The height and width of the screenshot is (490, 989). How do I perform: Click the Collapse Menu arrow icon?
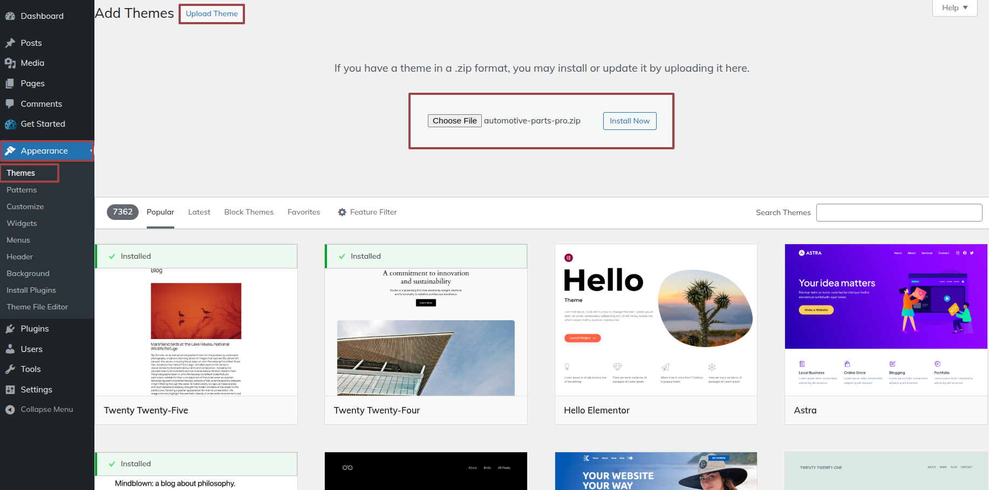click(x=10, y=410)
